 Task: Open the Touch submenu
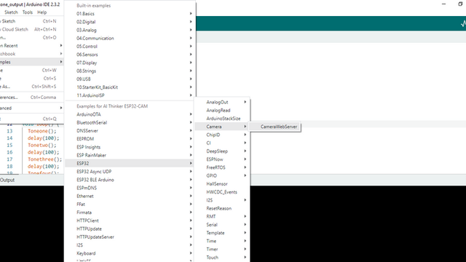pyautogui.click(x=222, y=257)
